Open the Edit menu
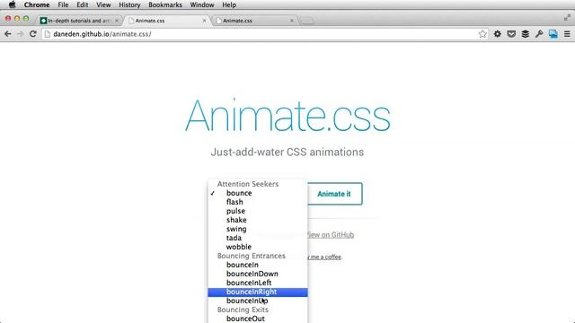This screenshot has height=323, width=575. tap(82, 4)
